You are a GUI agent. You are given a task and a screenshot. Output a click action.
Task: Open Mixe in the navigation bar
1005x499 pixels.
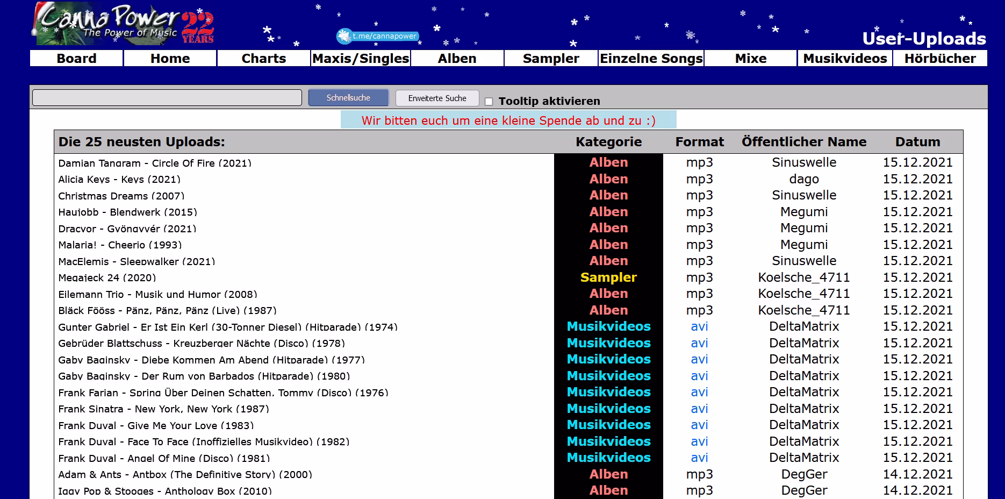pyautogui.click(x=751, y=59)
